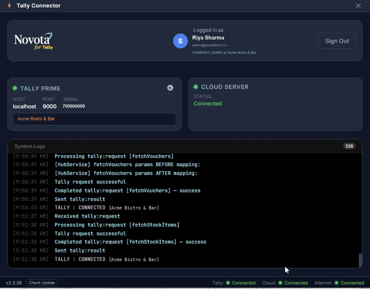Click the green dot after Cloud: in status bar

[x=280, y=283]
